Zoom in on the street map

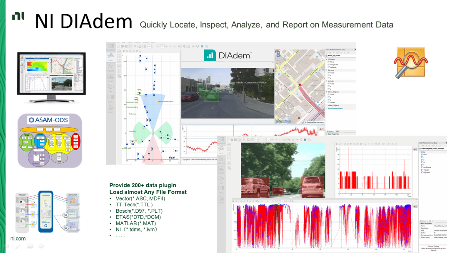pyautogui.click(x=278, y=52)
